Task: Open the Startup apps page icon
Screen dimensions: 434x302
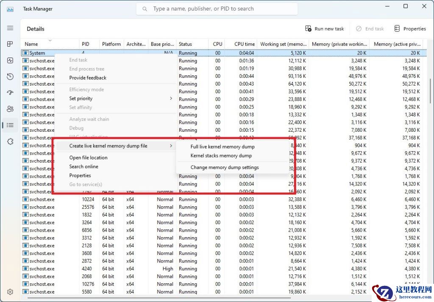Action: pyautogui.click(x=10, y=92)
